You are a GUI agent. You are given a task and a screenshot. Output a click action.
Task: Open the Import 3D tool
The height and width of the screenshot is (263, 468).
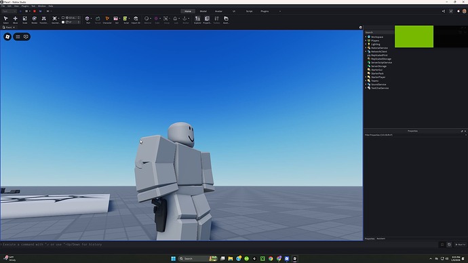point(136,20)
